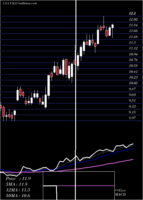The image size is (143, 200).
Task: Select the 50MA : 10.6 legend entry
Action: click(x=18, y=196)
